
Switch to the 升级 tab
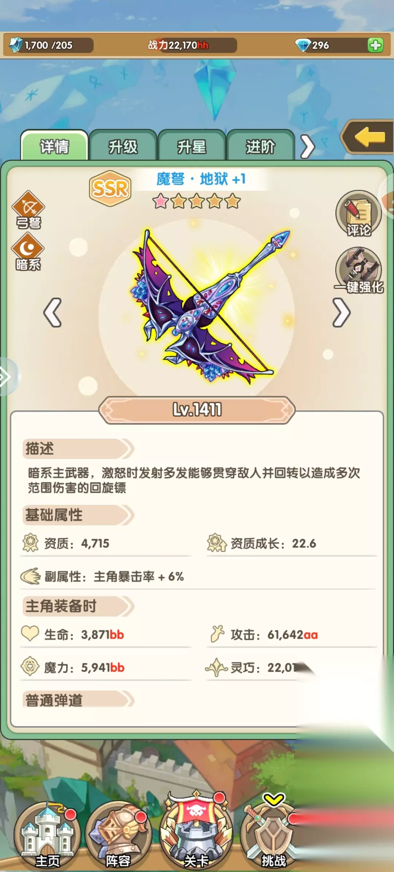123,146
